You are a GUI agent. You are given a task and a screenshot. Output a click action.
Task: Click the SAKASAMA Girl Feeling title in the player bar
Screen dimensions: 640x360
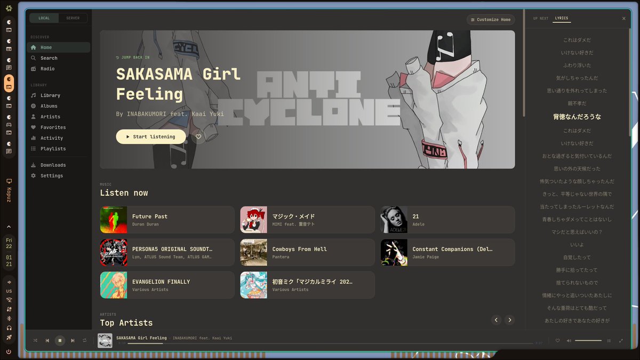pyautogui.click(x=141, y=338)
